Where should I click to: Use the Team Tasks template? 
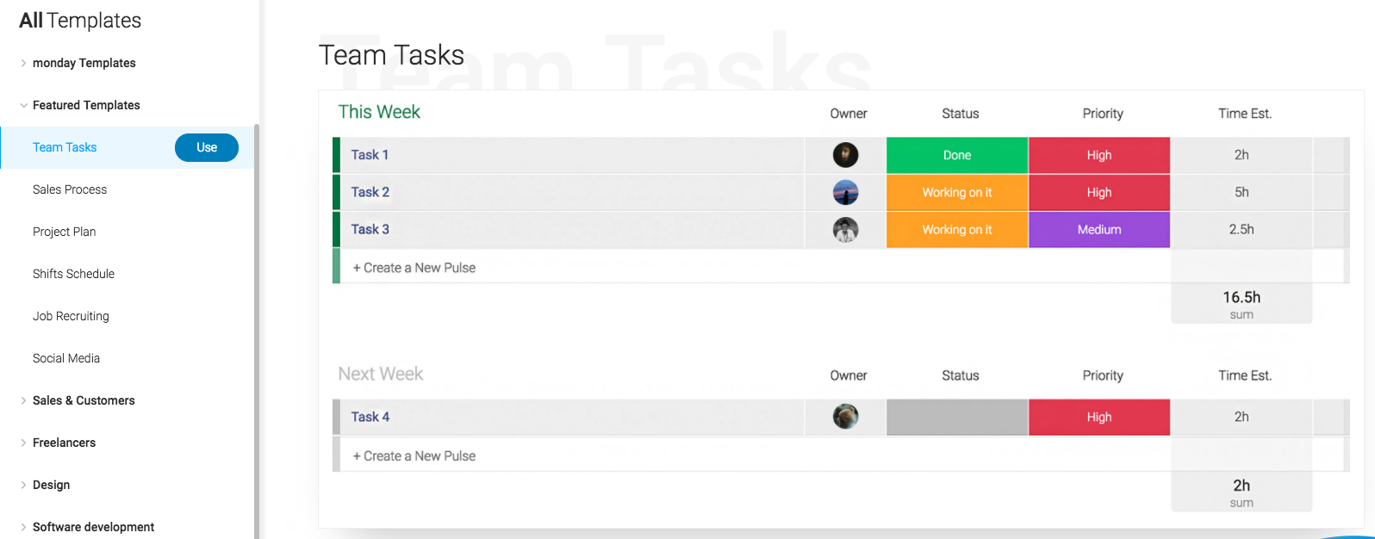(x=207, y=147)
